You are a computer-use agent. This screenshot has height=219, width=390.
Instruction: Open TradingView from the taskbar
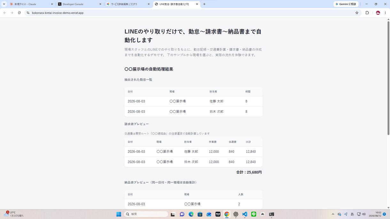[218, 214]
